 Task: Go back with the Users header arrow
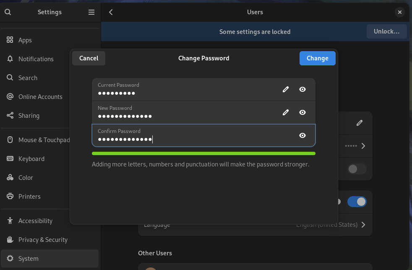pos(111,12)
